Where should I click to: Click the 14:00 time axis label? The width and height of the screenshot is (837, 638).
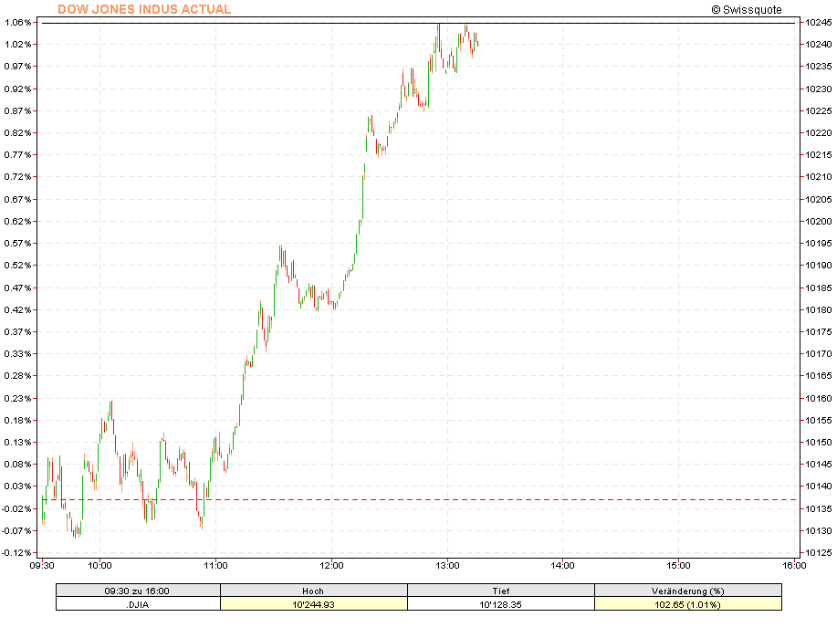[562, 565]
